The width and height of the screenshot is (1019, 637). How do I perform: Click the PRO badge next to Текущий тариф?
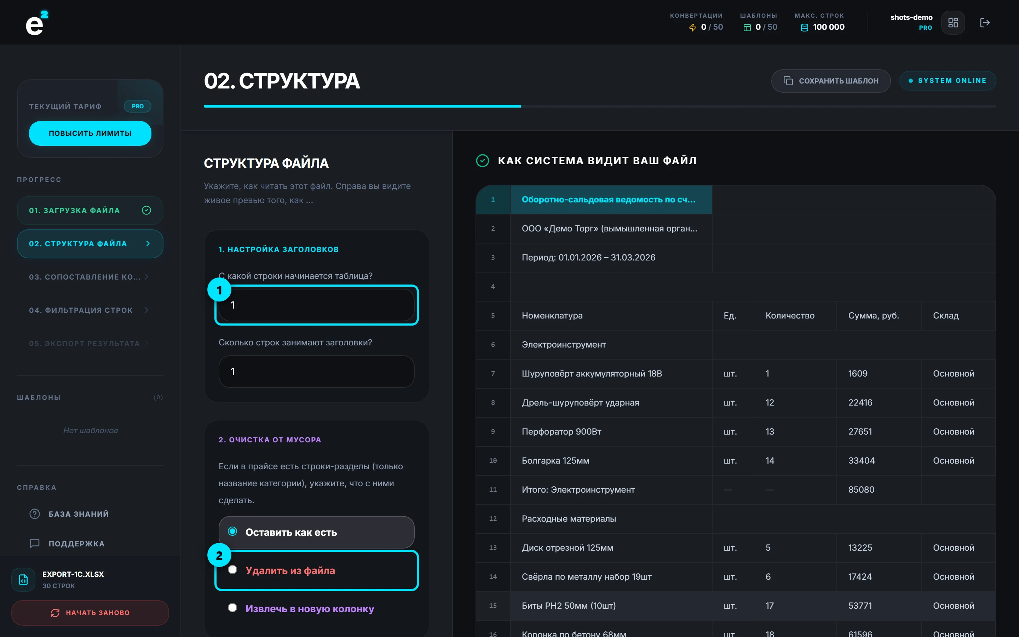coord(137,106)
